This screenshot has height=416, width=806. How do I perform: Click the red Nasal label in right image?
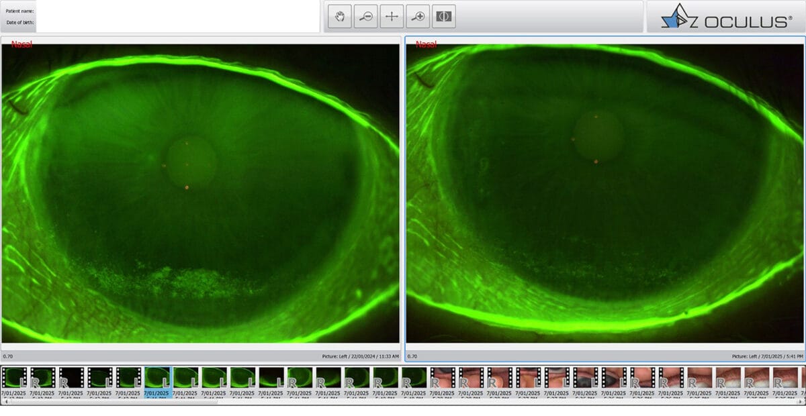pos(426,44)
